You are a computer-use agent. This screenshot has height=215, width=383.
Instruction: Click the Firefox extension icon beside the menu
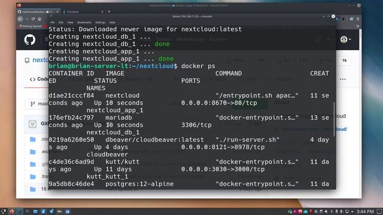[351, 19]
